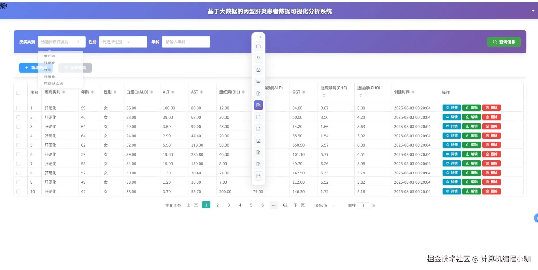The width and height of the screenshot is (538, 270).
Task: Open the home icon in the floating sidebar
Action: 259,46
